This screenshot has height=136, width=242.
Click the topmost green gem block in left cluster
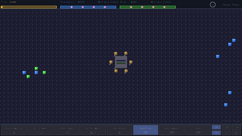(36, 68)
